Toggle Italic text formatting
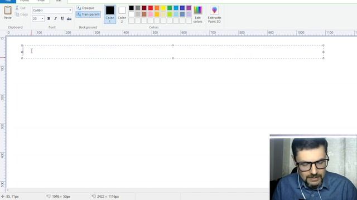Viewport: 357px width, 200px height. (55, 18)
